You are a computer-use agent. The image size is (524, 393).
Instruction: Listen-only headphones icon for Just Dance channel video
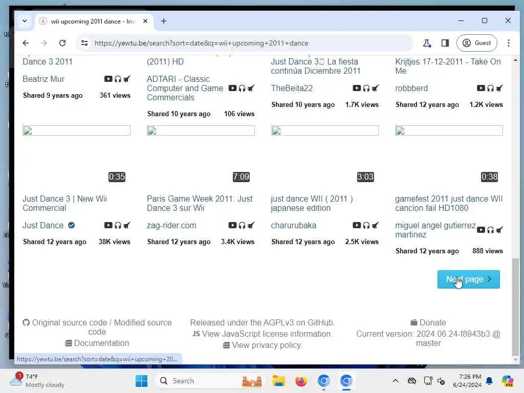118,226
